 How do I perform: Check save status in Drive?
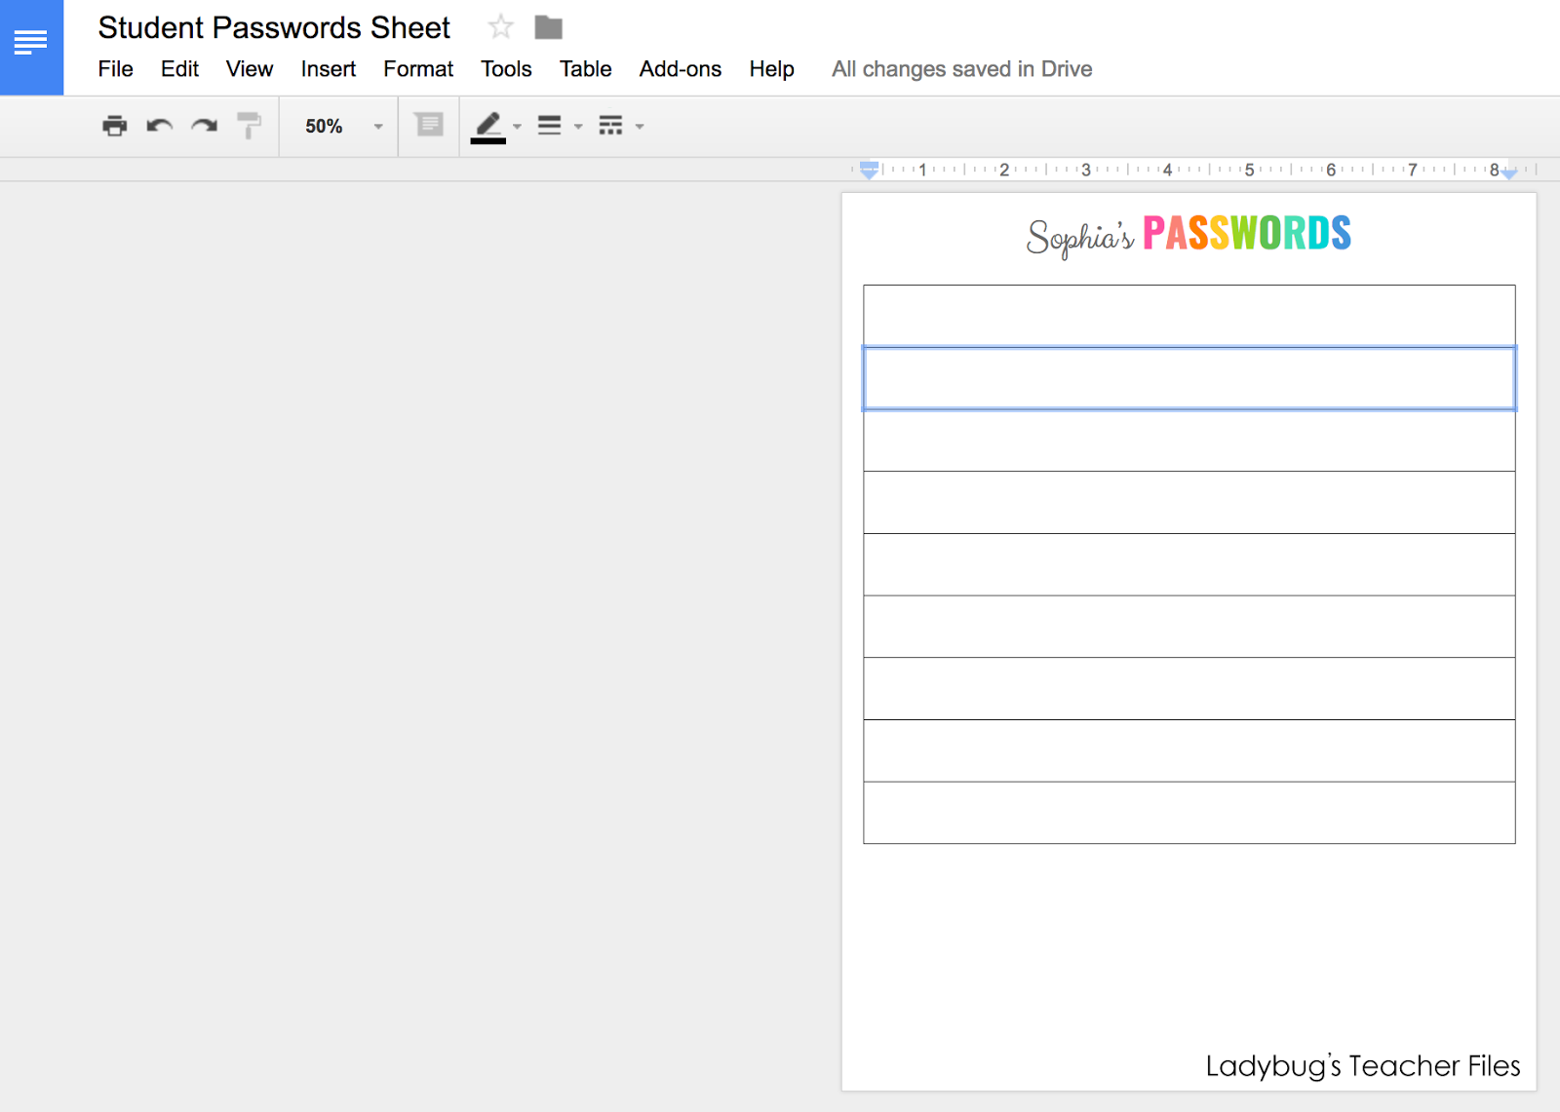pos(960,68)
